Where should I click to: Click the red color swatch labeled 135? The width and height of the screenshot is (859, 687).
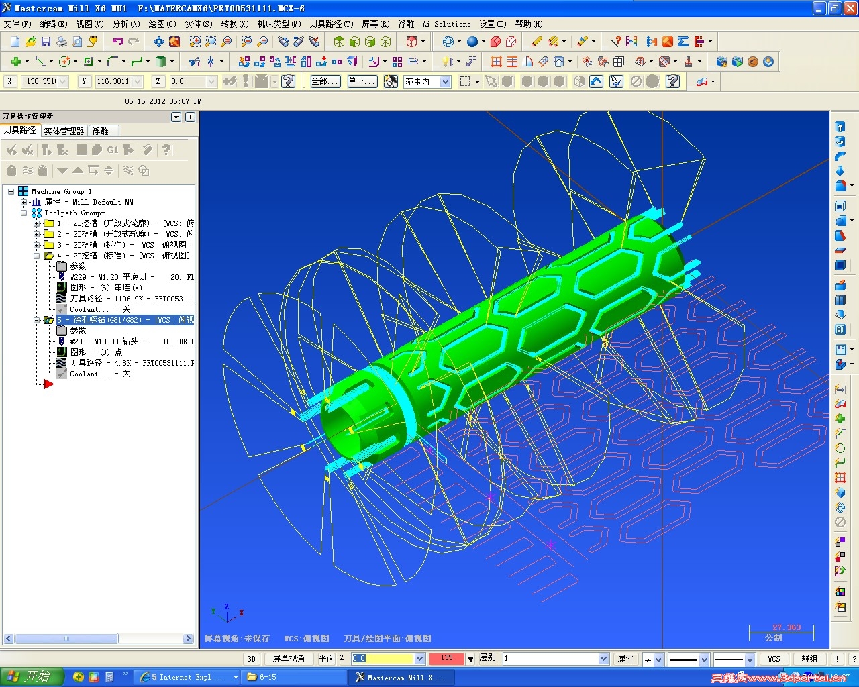[446, 659]
